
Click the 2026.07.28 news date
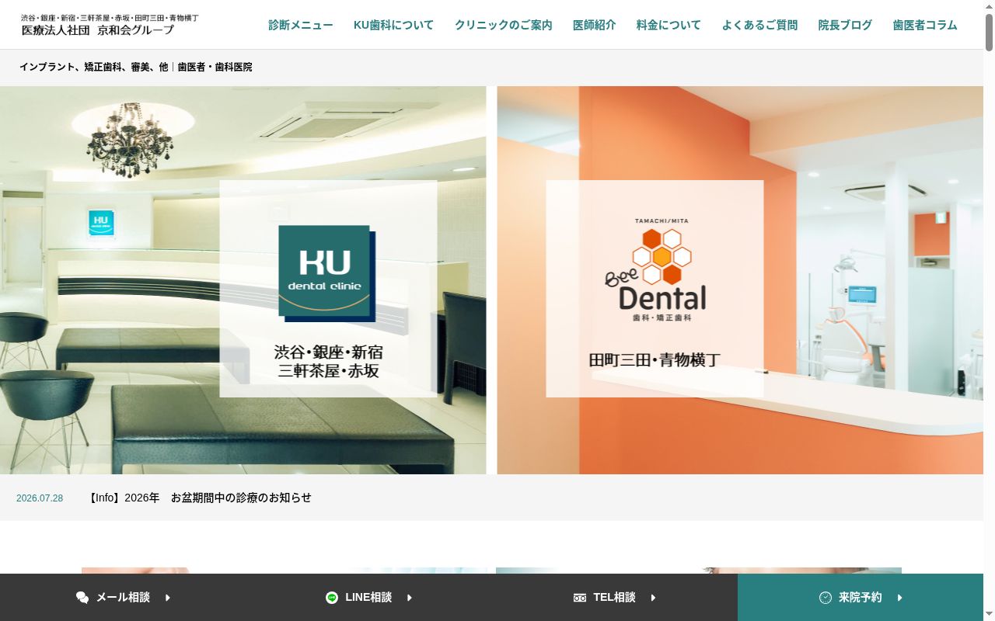point(40,498)
